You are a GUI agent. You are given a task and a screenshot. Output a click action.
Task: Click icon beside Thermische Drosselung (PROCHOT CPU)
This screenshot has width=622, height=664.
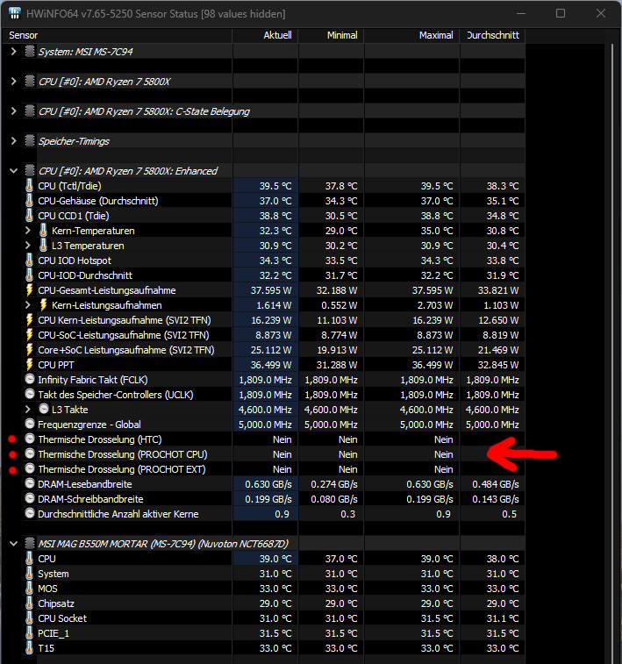coord(30,453)
